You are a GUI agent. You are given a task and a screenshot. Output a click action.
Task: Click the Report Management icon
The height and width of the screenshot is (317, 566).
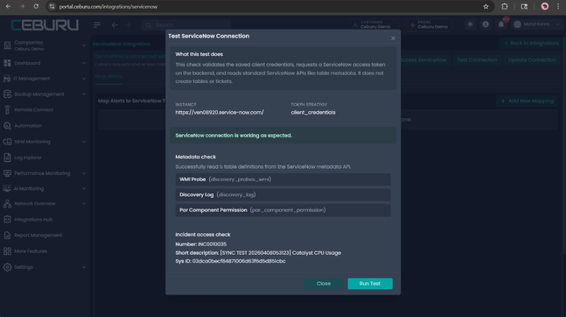coord(7,235)
